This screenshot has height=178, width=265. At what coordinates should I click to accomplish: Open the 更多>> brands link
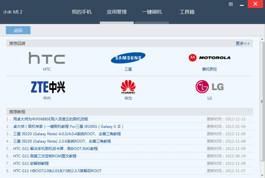[243, 43]
